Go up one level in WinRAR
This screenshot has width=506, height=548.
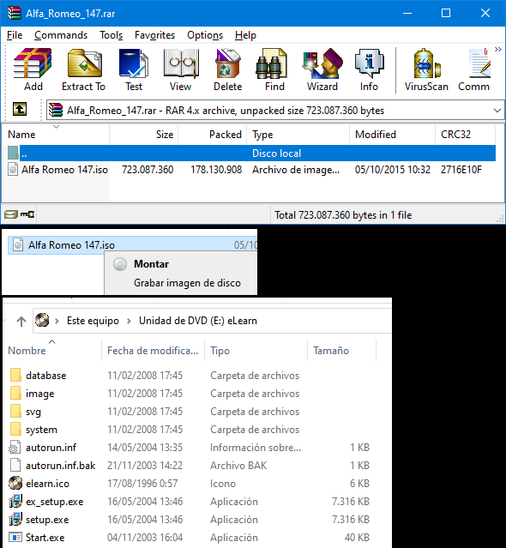(x=20, y=109)
